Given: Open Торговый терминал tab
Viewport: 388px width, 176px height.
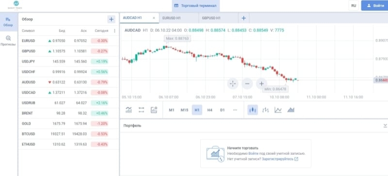Looking at the screenshot, I should (x=195, y=6).
